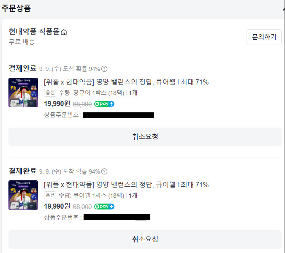Request cancellation of the 당큐어 1박스 order
The image size is (285, 253).
tap(145, 136)
